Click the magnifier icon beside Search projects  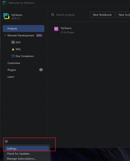click(x=53, y=15)
